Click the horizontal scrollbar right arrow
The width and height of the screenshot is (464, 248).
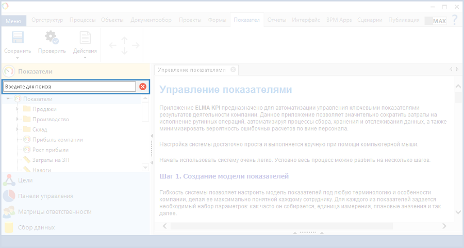point(444,226)
